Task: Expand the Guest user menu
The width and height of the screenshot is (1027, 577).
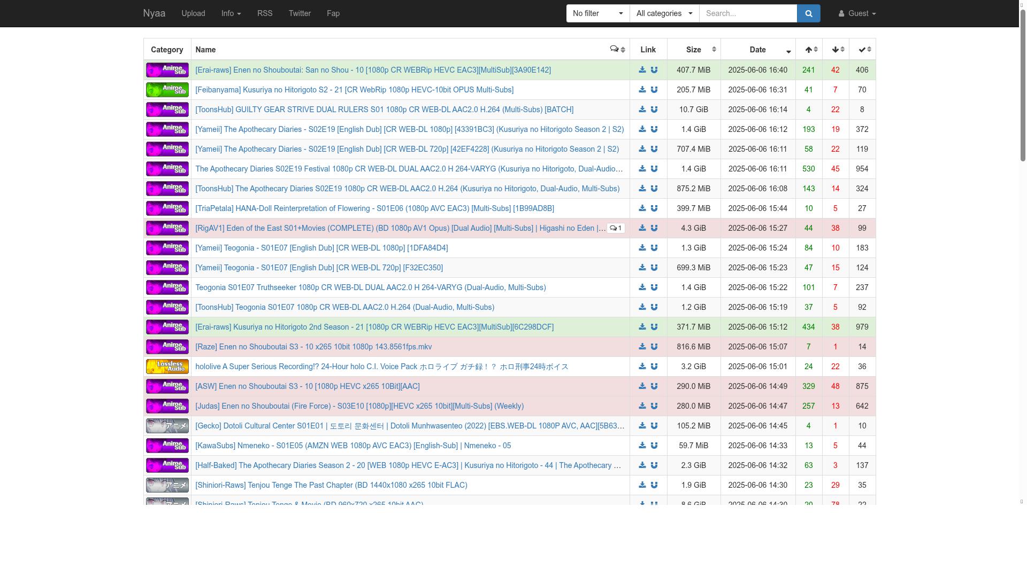Action: (857, 13)
